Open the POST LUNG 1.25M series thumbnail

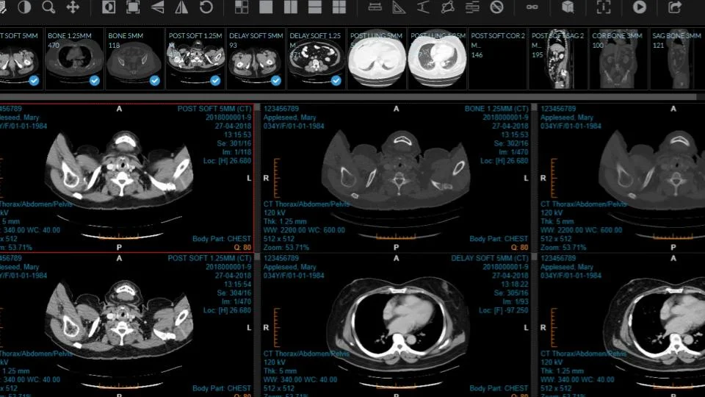(437, 59)
